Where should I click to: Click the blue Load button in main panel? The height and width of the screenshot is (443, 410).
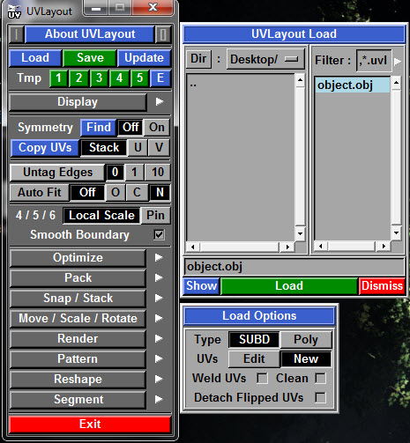pos(35,58)
